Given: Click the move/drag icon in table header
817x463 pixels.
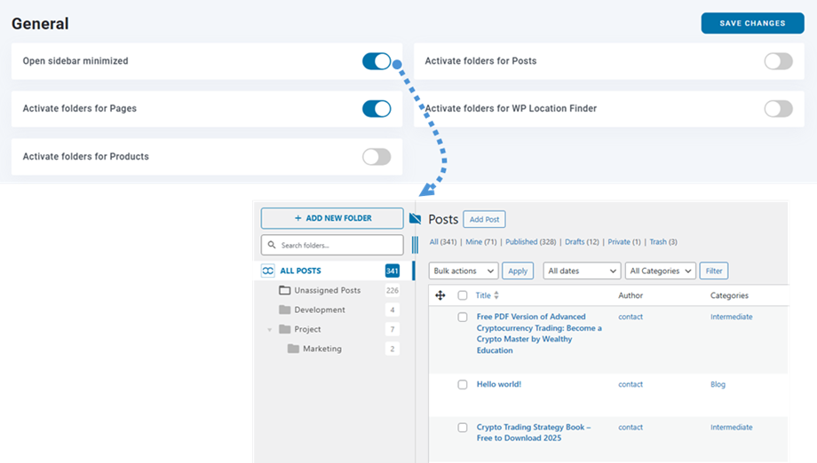Looking at the screenshot, I should [440, 295].
